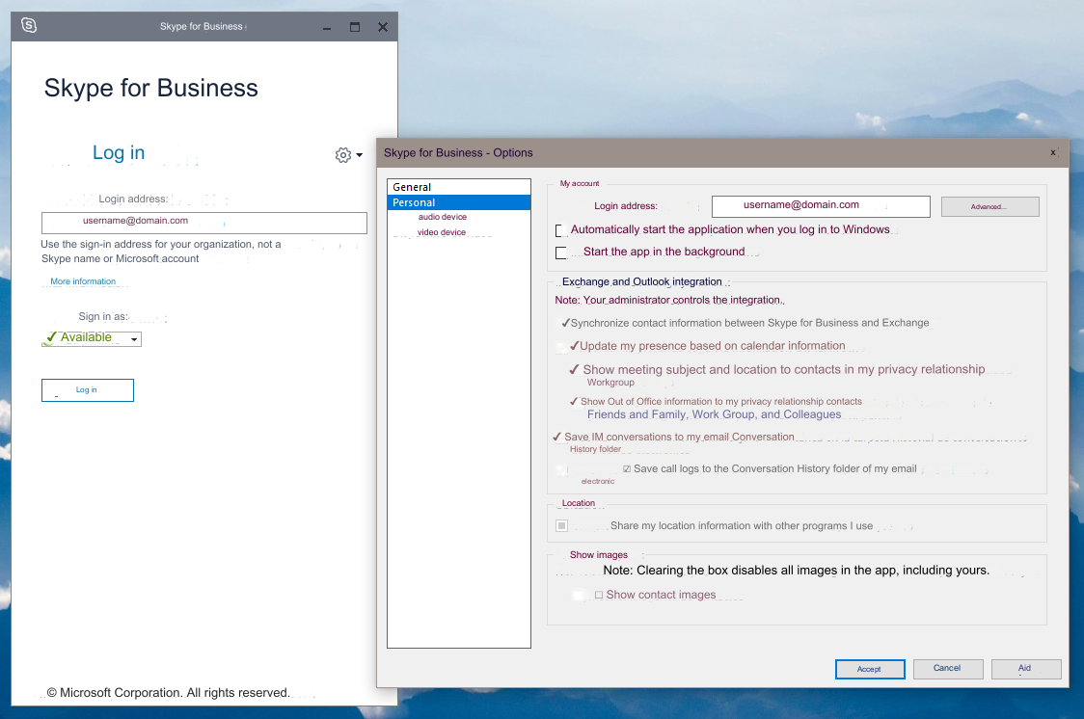Select Personal in the options list

(459, 202)
